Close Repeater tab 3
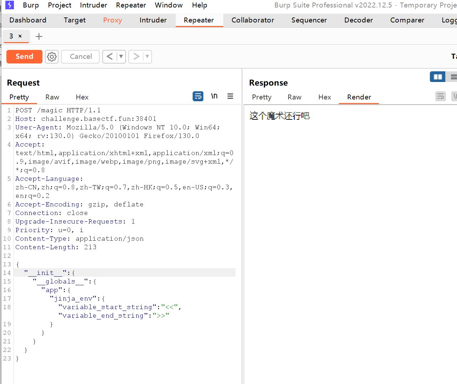Image resolution: width=457 pixels, height=384 pixels. [20, 36]
